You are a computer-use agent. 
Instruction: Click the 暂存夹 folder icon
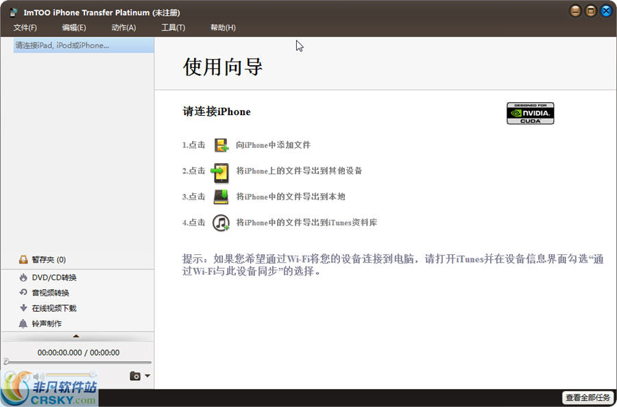point(23,260)
